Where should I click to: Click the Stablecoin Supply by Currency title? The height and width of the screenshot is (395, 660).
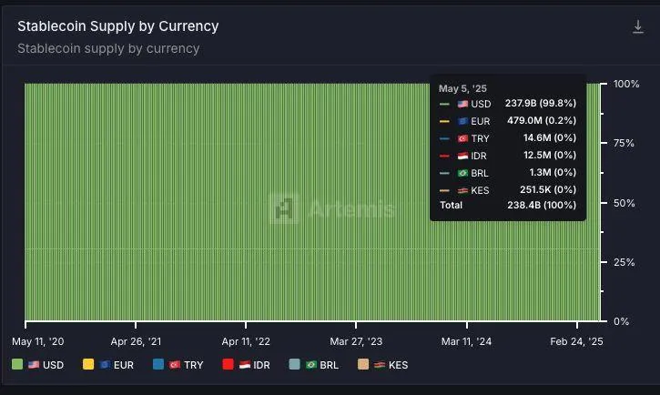click(118, 26)
